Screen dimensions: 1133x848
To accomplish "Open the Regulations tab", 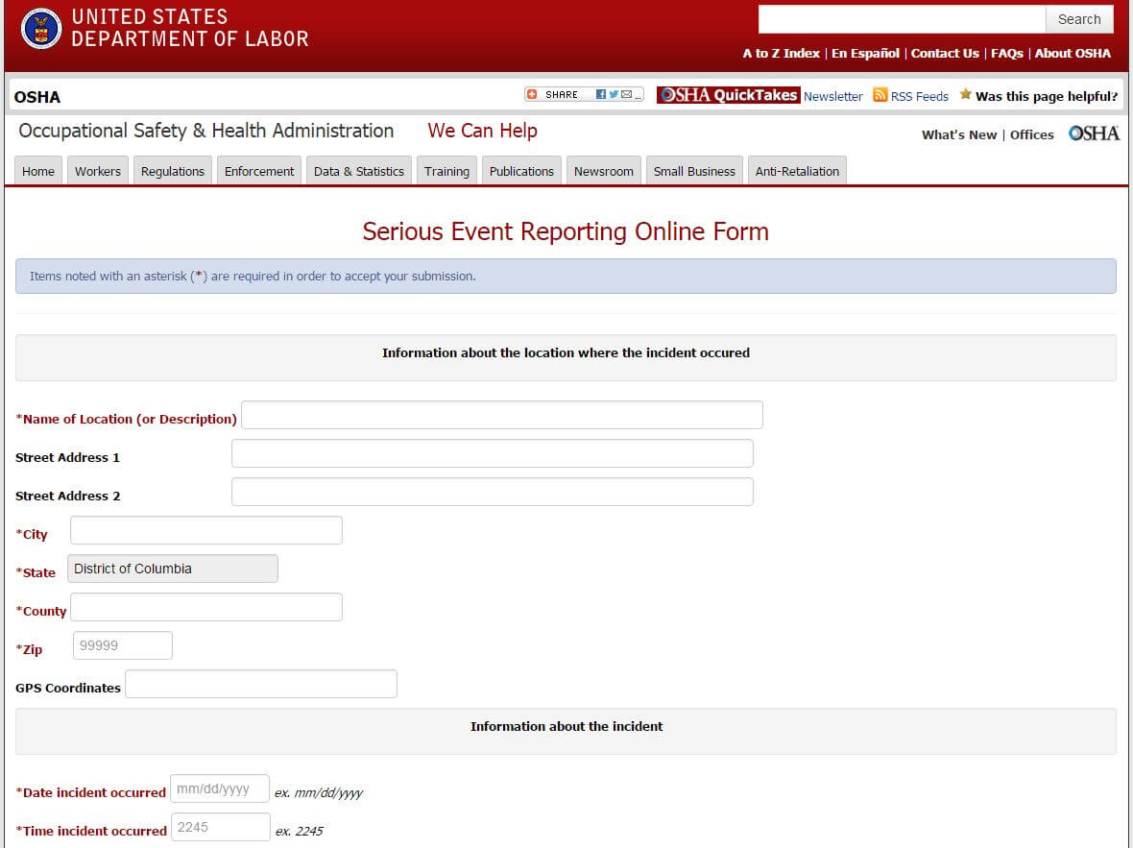I will tap(173, 171).
